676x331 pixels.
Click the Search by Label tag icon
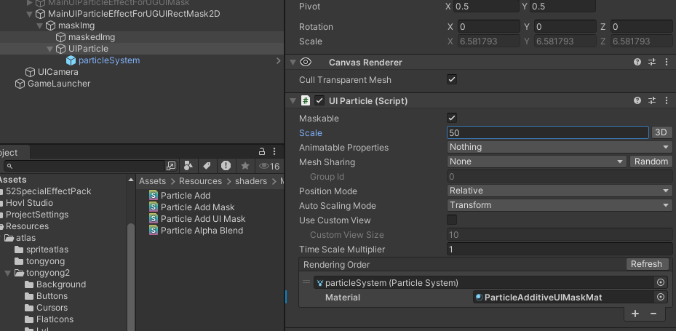207,166
